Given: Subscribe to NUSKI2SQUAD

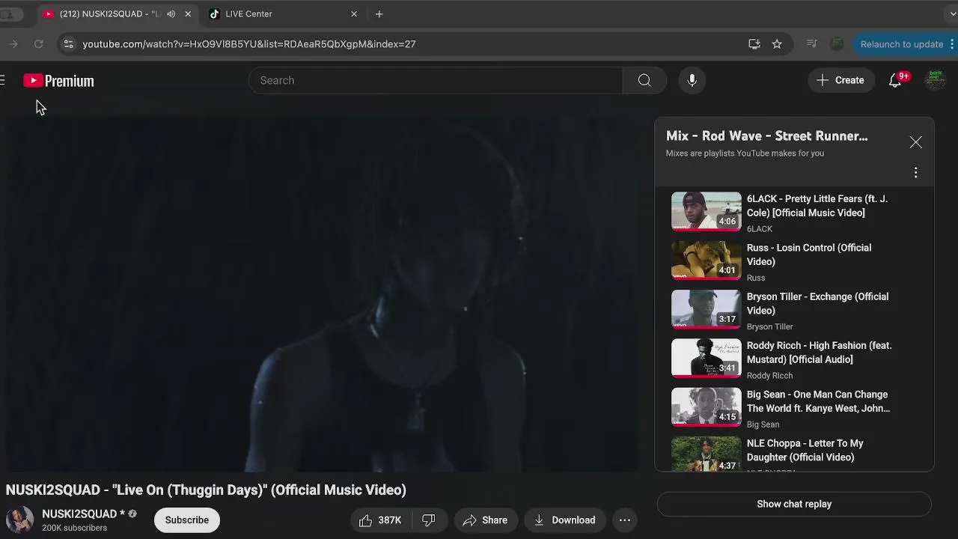Looking at the screenshot, I should click(187, 520).
